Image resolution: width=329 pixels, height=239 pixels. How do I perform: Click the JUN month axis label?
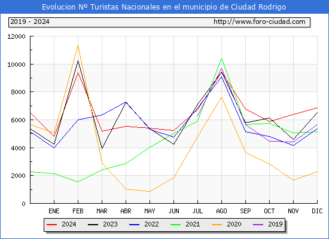pyautogui.click(x=173, y=211)
